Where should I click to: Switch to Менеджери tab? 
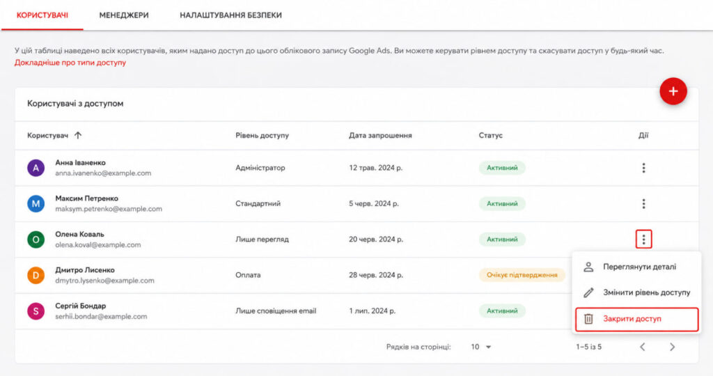click(x=124, y=15)
